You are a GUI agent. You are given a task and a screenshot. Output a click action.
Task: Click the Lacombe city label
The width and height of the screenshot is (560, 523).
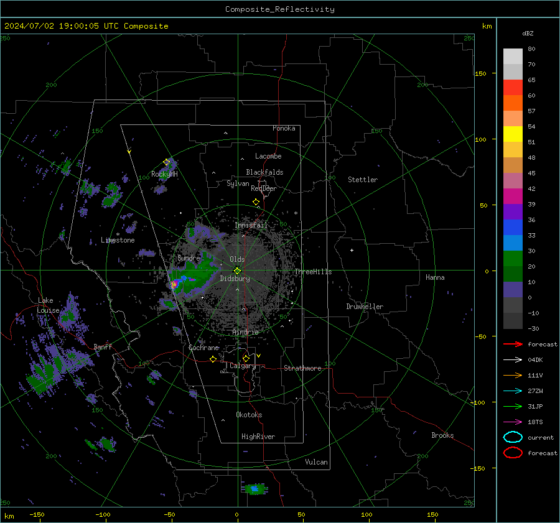click(x=268, y=156)
